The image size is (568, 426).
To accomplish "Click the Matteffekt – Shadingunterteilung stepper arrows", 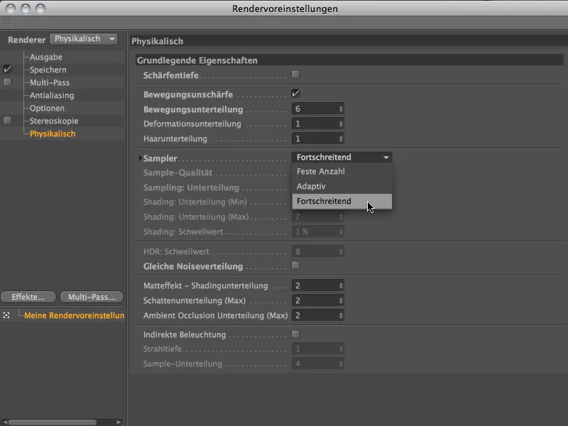I will tap(341, 286).
